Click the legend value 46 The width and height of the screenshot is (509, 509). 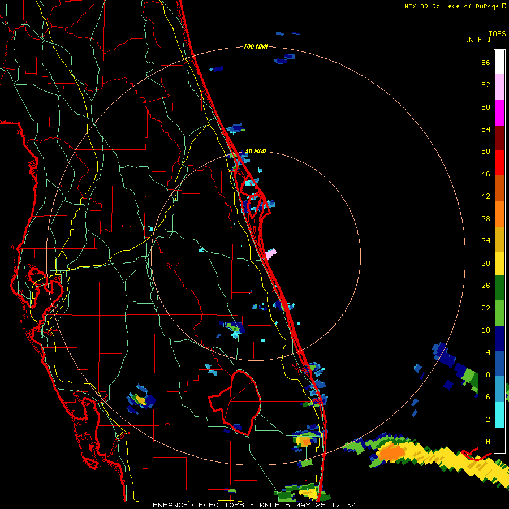click(x=486, y=174)
